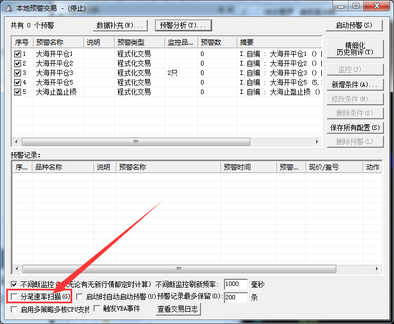The height and width of the screenshot is (324, 394).
Task: Select alert name 大海止盈止损
Action: pos(57,92)
